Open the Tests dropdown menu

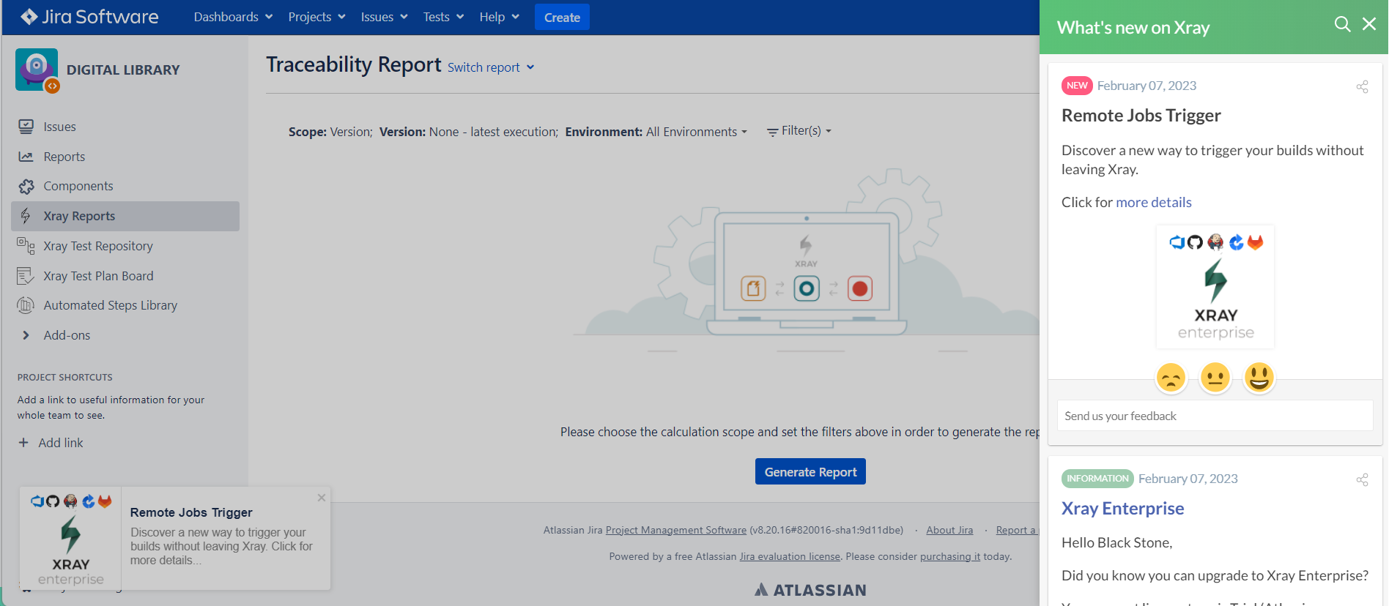[443, 17]
